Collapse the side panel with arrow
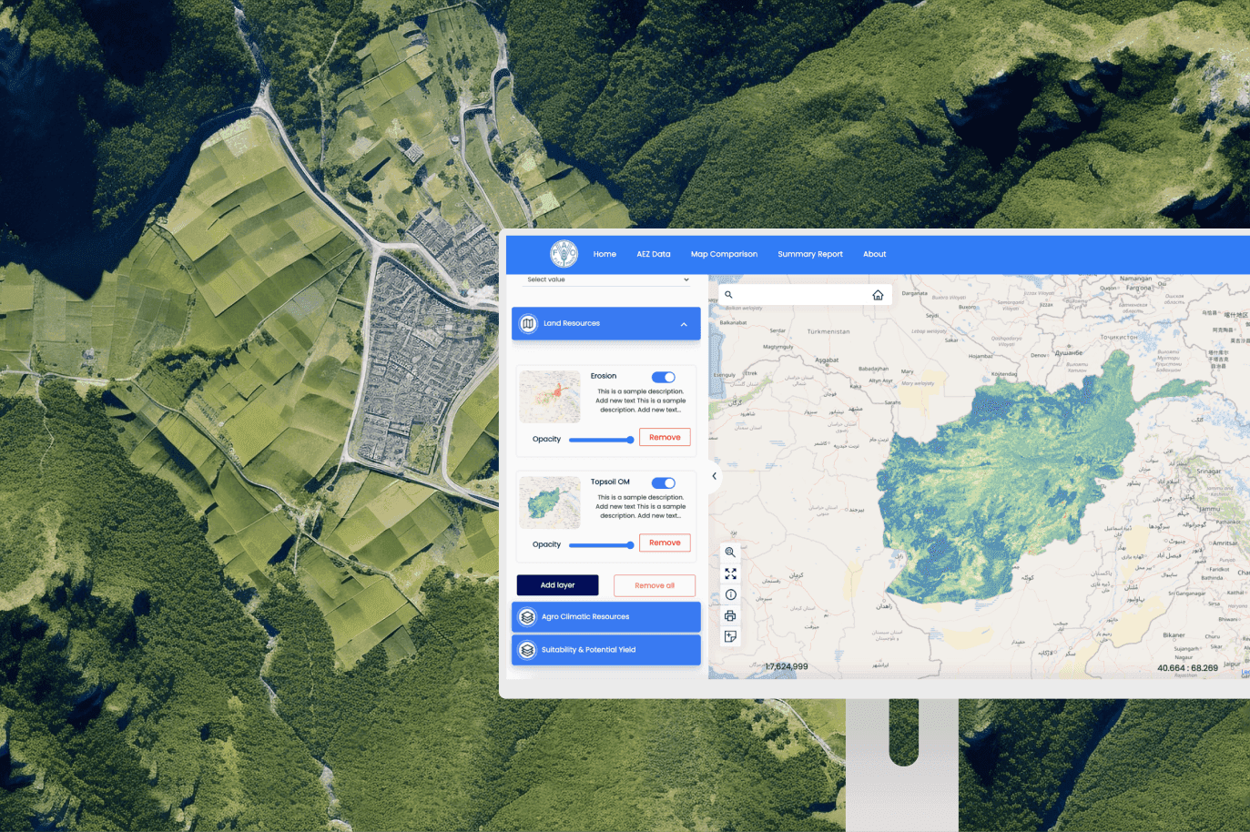Screen dimensions: 1250x832 (714, 476)
